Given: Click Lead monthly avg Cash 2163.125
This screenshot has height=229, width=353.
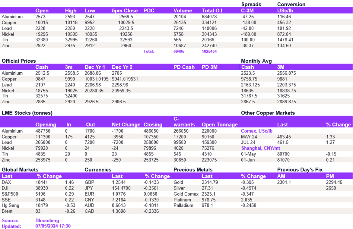Looking at the screenshot, I should [250, 85].
